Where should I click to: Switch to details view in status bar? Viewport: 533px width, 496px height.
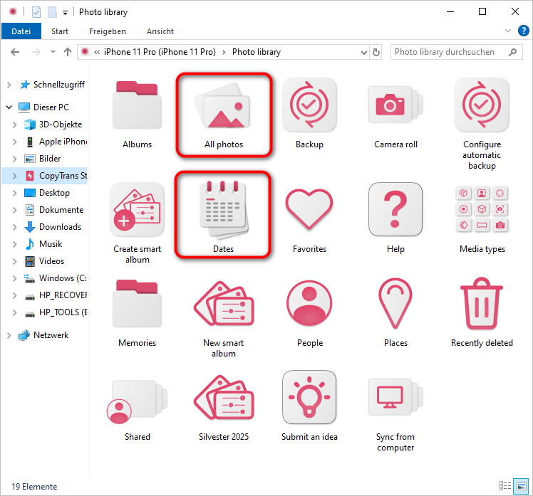[x=505, y=486]
